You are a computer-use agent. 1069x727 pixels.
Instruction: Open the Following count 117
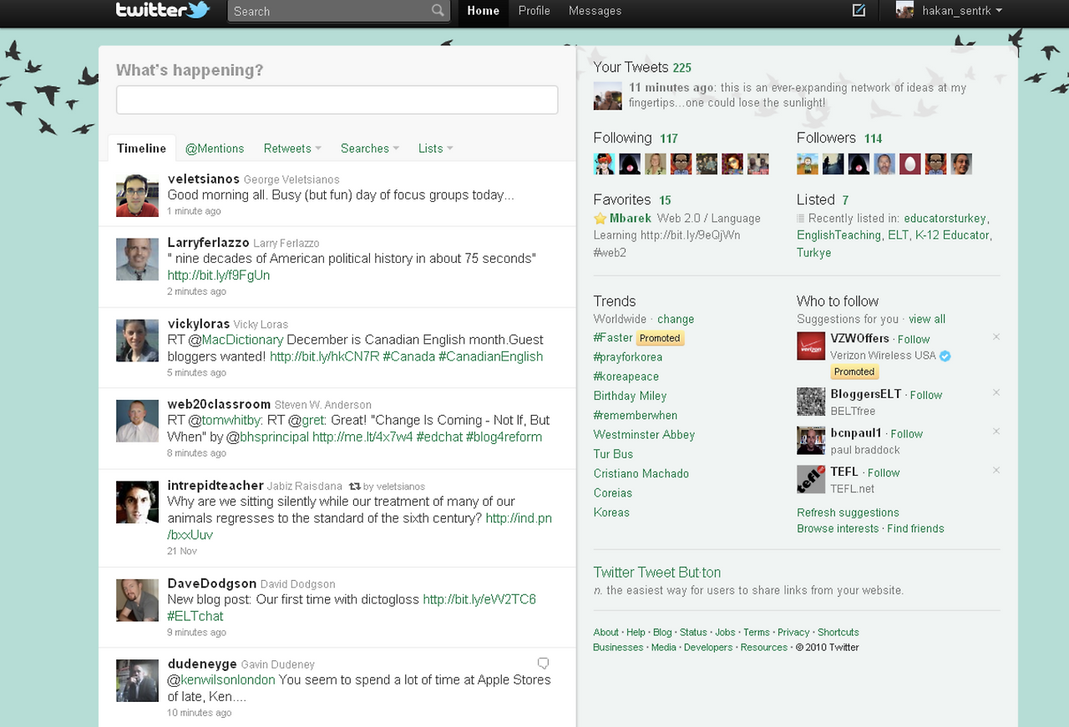coord(668,139)
